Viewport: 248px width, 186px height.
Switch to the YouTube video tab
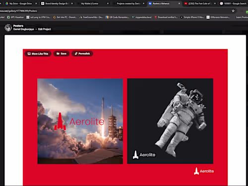point(199,3)
